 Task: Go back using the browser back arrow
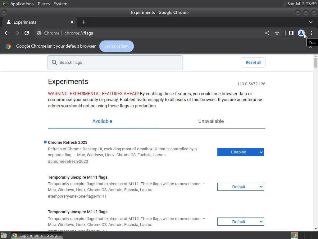(7, 33)
